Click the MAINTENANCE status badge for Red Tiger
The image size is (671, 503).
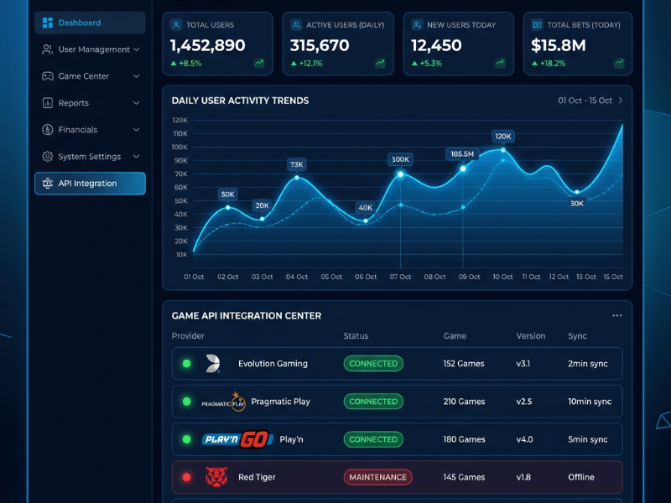click(378, 477)
